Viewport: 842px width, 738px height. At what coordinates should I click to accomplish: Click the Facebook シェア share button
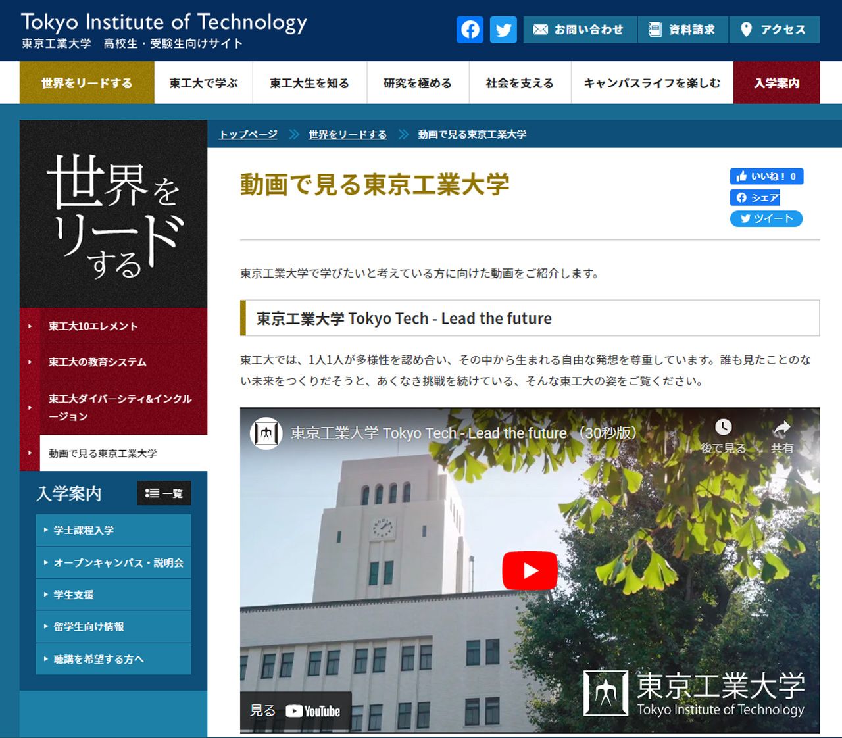click(755, 197)
